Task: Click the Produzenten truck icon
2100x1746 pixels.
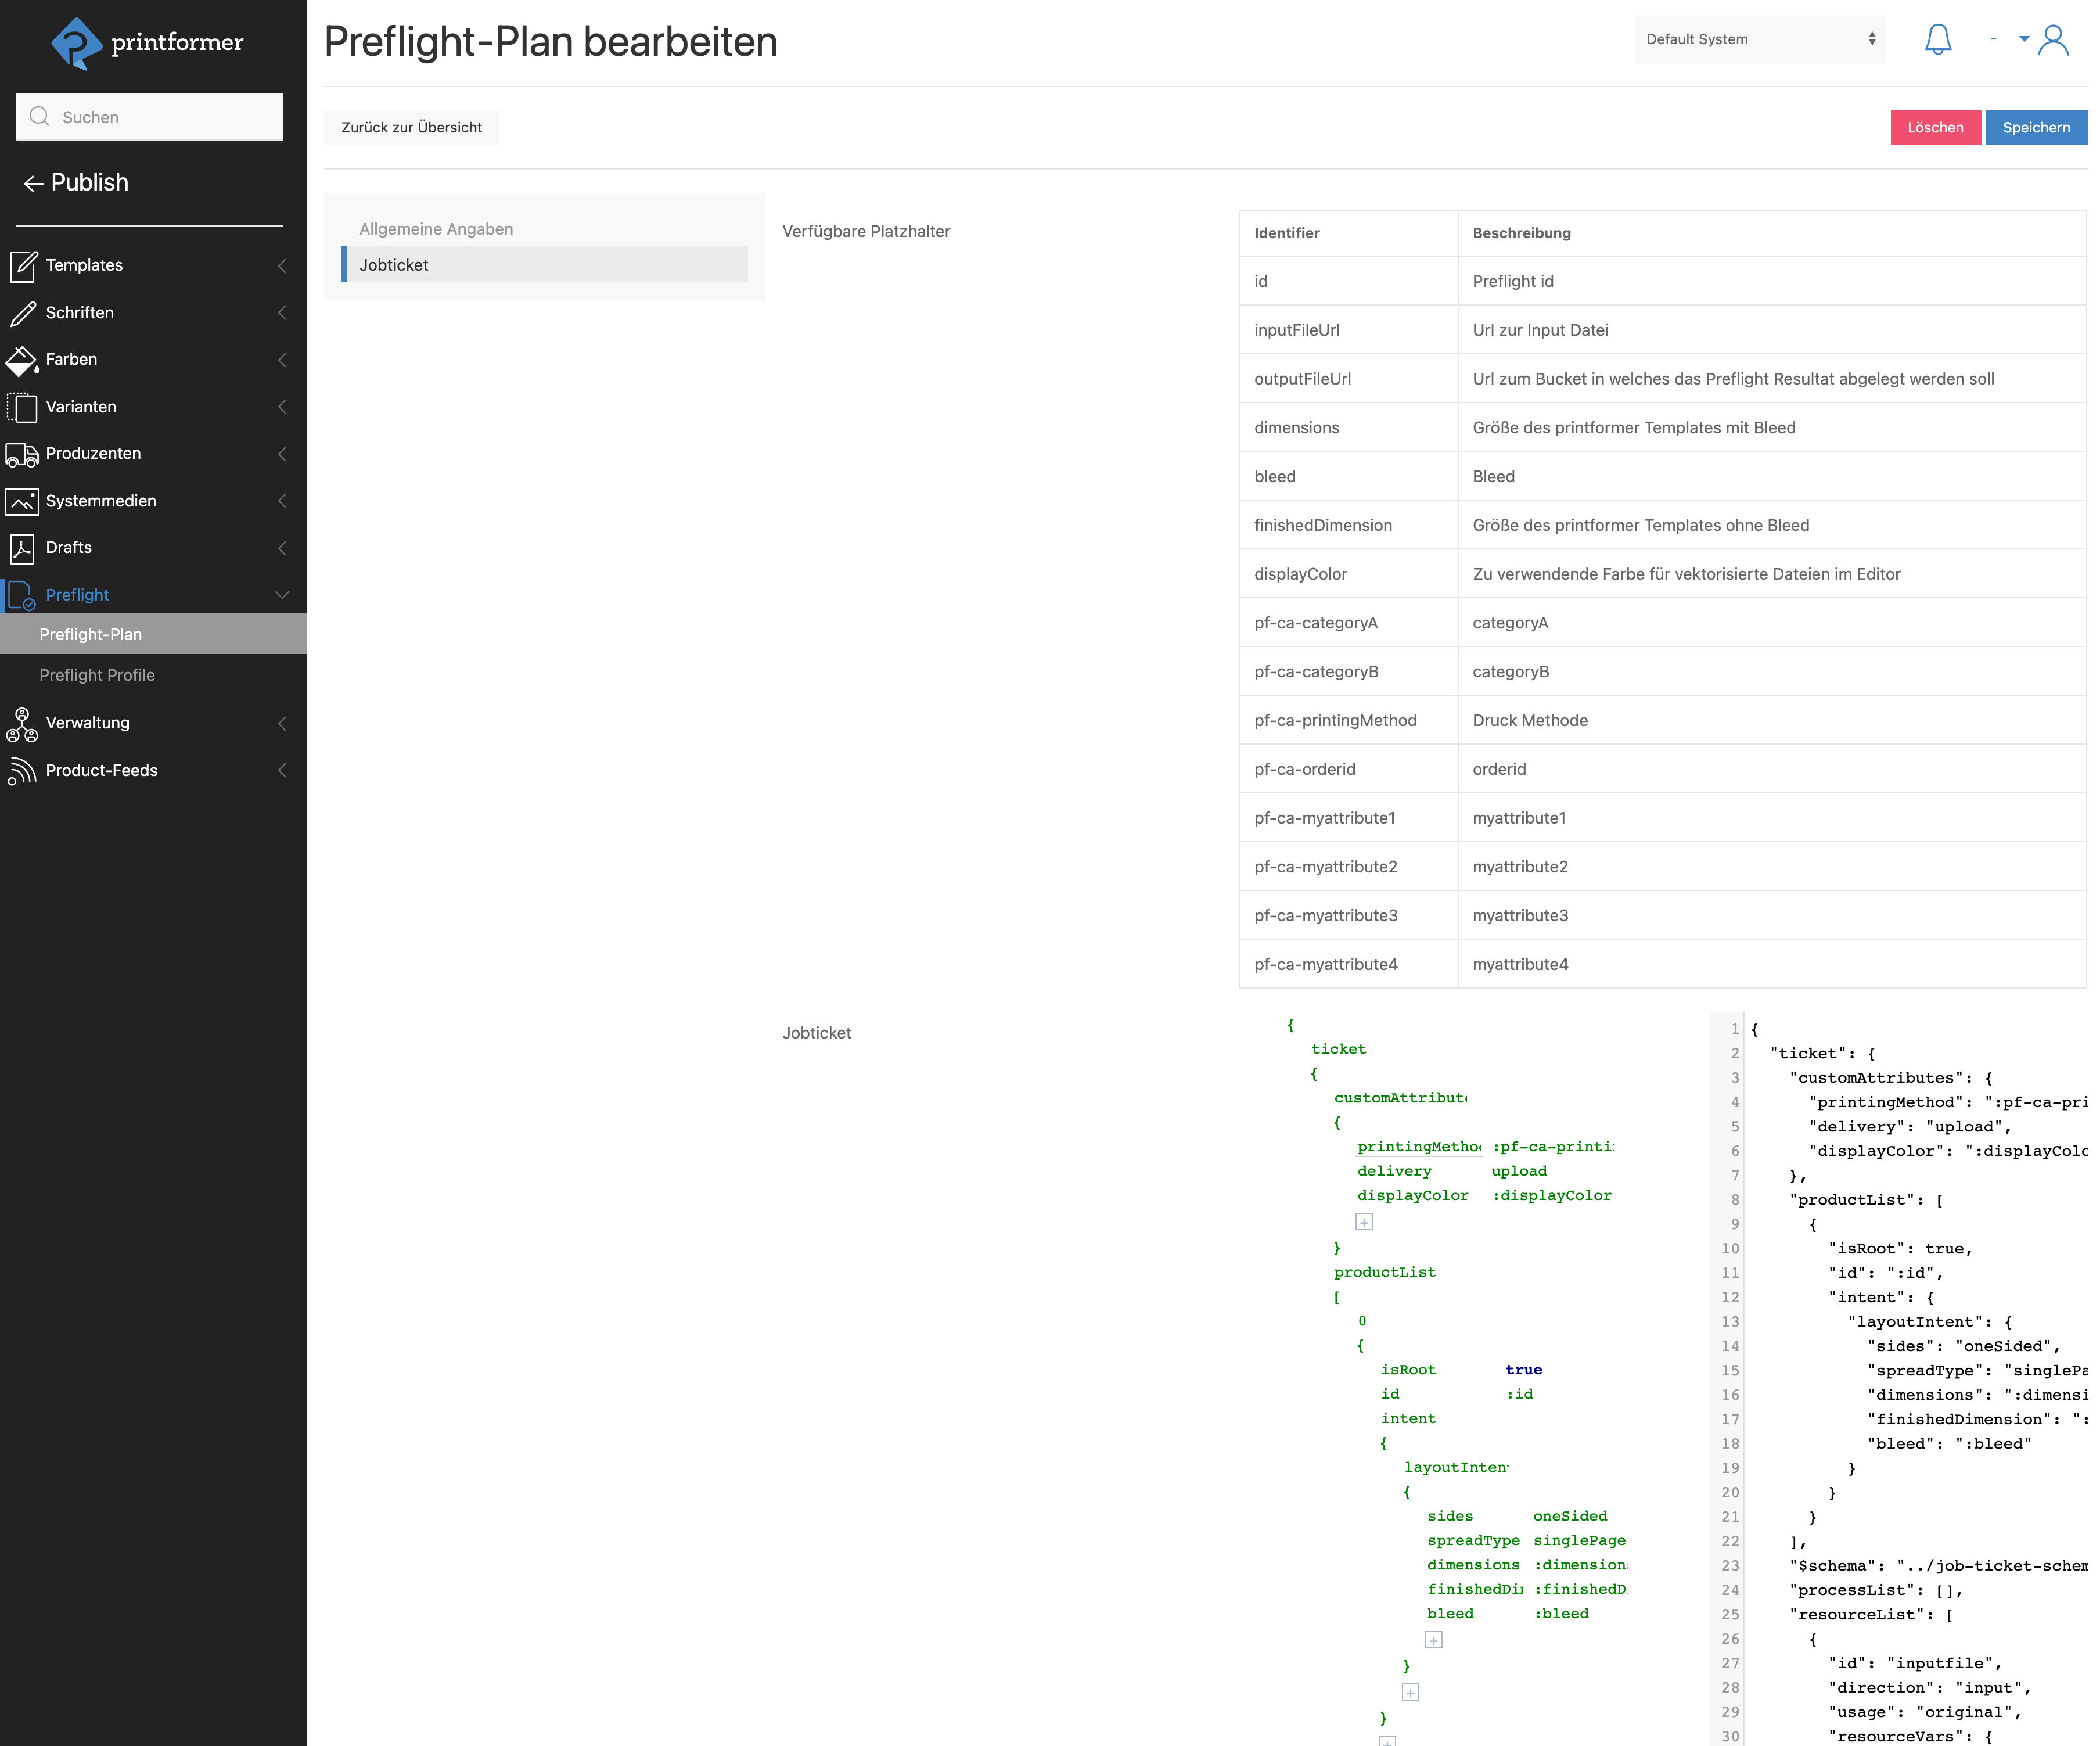Action: (22, 454)
